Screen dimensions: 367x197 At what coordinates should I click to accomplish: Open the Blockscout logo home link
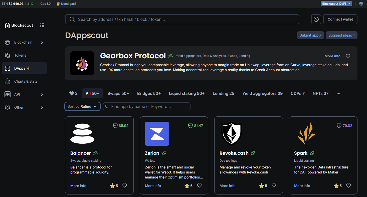19,25
